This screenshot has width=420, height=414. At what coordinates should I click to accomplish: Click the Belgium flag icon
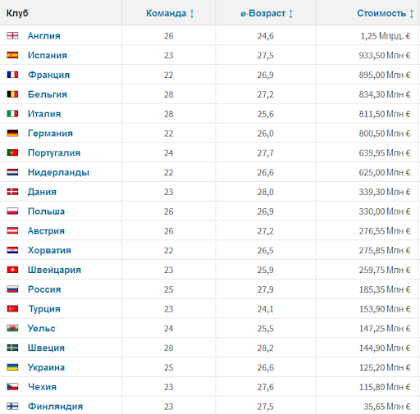coord(12,94)
